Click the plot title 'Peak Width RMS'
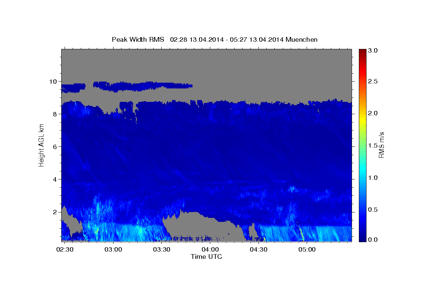The image size is (435, 290). 138,39
